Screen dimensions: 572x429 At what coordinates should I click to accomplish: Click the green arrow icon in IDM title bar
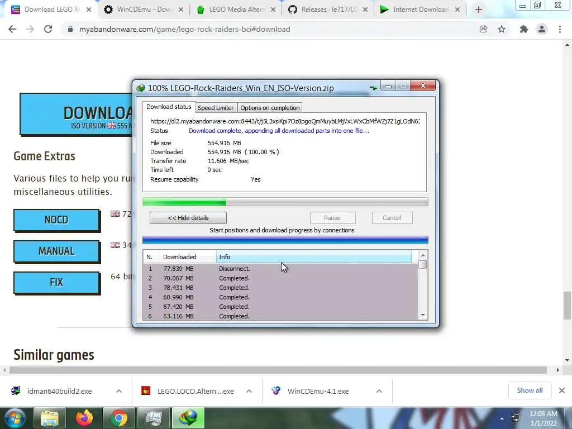373,88
